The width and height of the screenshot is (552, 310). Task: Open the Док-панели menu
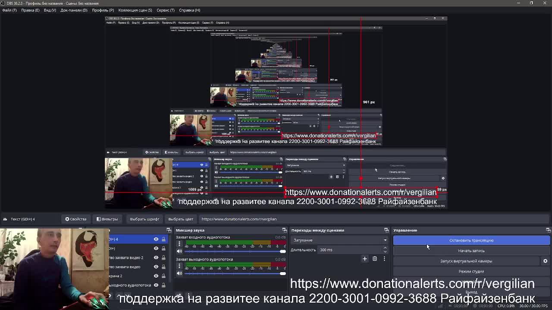[x=74, y=10]
